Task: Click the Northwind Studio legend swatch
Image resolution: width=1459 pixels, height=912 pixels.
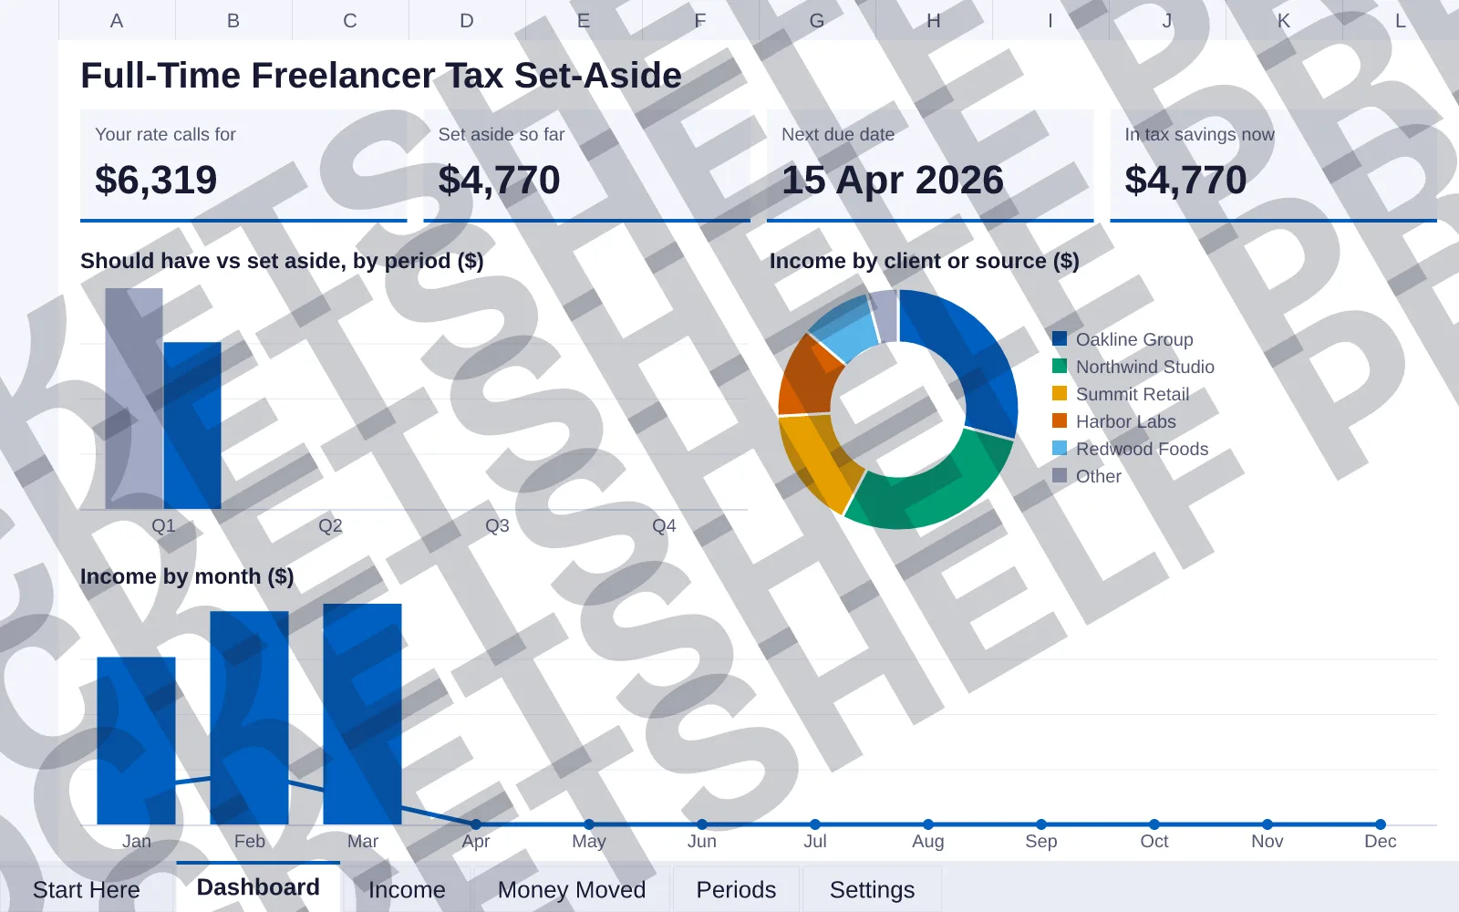Action: coord(1060,366)
